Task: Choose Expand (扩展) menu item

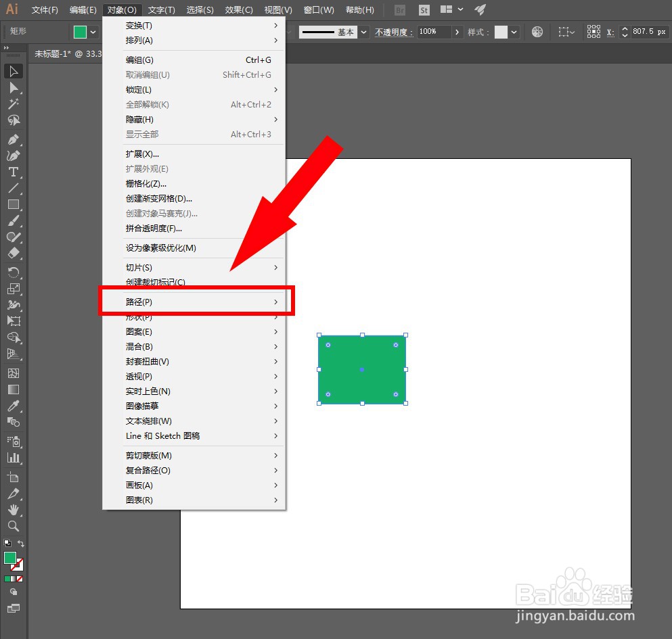Action: (x=194, y=153)
